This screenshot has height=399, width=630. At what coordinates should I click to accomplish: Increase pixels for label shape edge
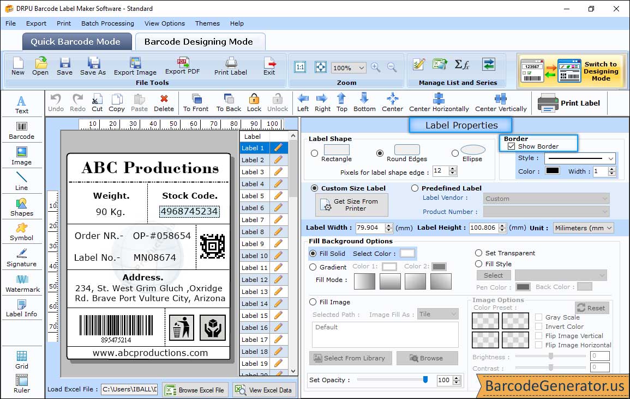click(x=453, y=169)
